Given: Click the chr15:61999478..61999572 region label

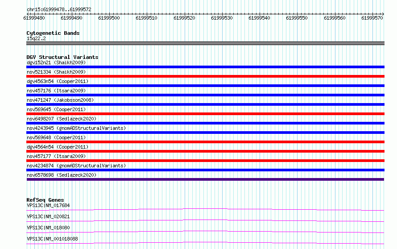Looking at the screenshot, I should (x=59, y=9).
